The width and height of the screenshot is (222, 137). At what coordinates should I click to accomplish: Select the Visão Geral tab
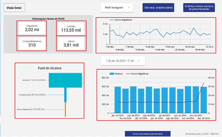[14, 8]
